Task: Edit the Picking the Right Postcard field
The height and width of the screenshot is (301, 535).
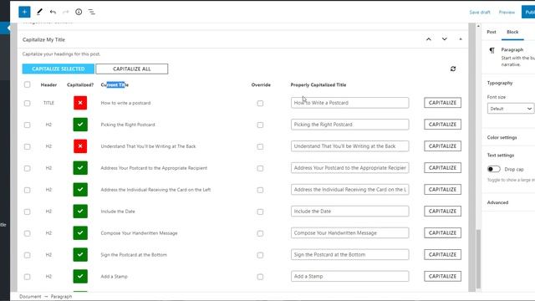Action: click(x=349, y=125)
